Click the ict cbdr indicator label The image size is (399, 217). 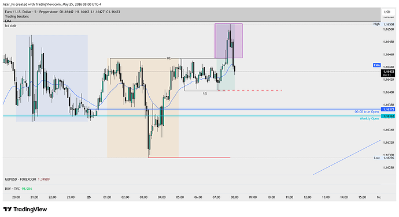10,25
